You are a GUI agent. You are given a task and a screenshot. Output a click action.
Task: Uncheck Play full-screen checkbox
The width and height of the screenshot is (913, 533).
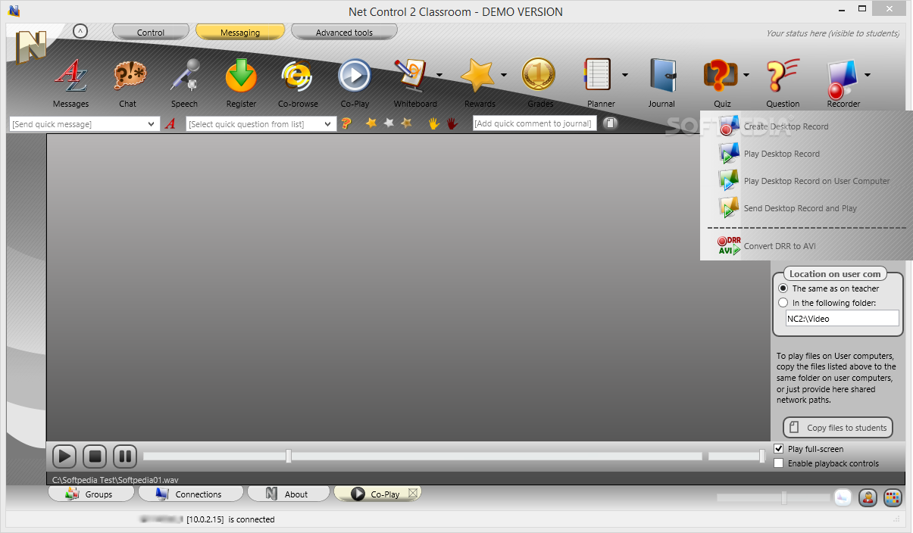click(x=779, y=449)
